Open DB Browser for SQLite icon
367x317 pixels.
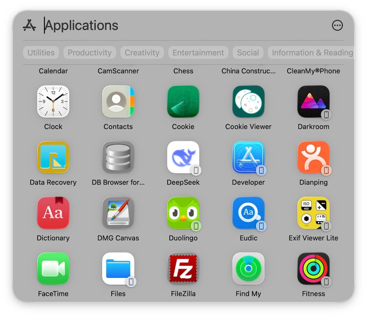coord(118,157)
